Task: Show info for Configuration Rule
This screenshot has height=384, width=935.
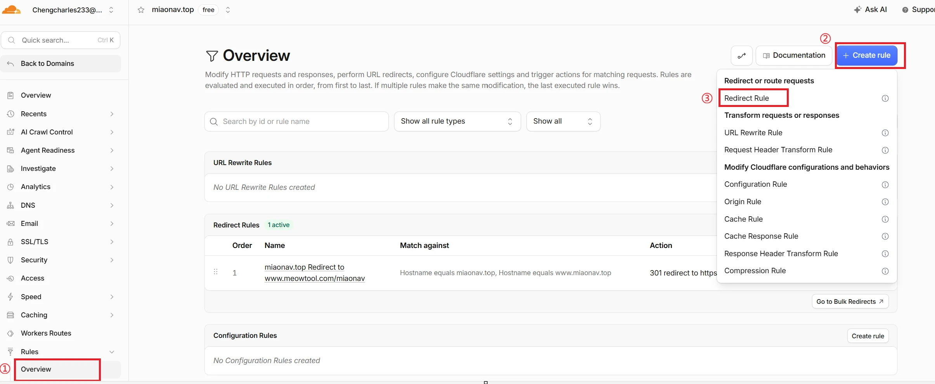Action: click(x=885, y=185)
